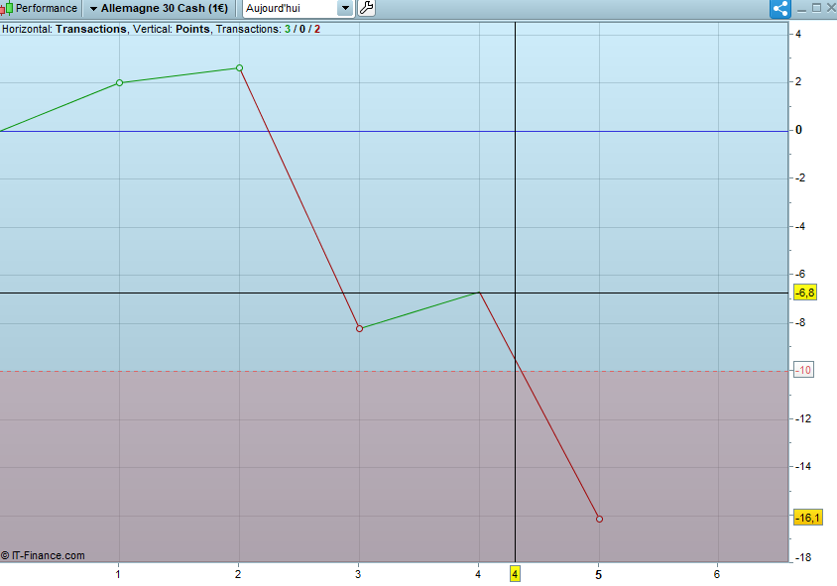The width and height of the screenshot is (837, 586).
Task: Click the 0 label on the vertical axis
Action: pos(798,130)
